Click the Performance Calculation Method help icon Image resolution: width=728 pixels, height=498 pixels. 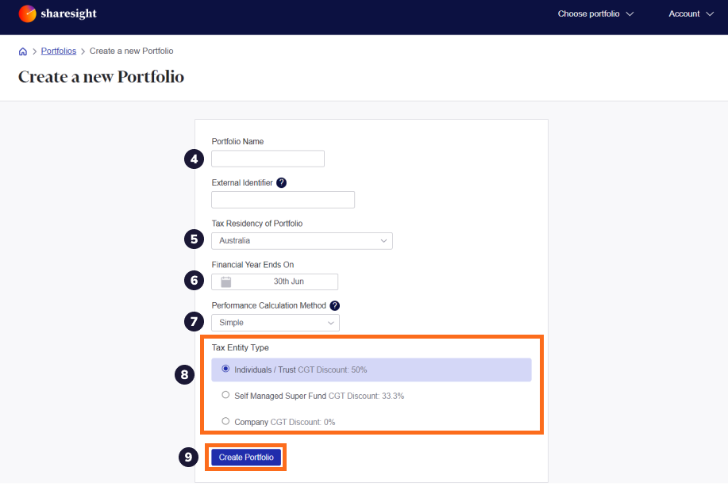point(334,305)
